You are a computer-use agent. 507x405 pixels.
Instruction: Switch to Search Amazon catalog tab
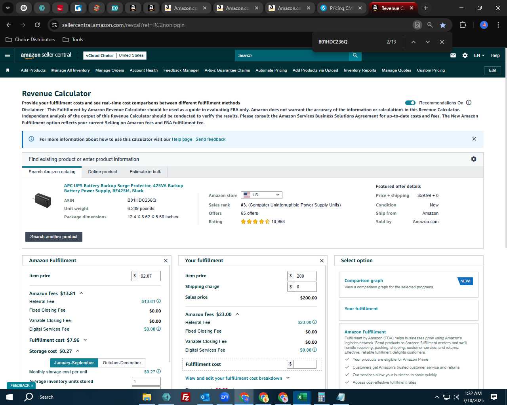[x=52, y=172]
